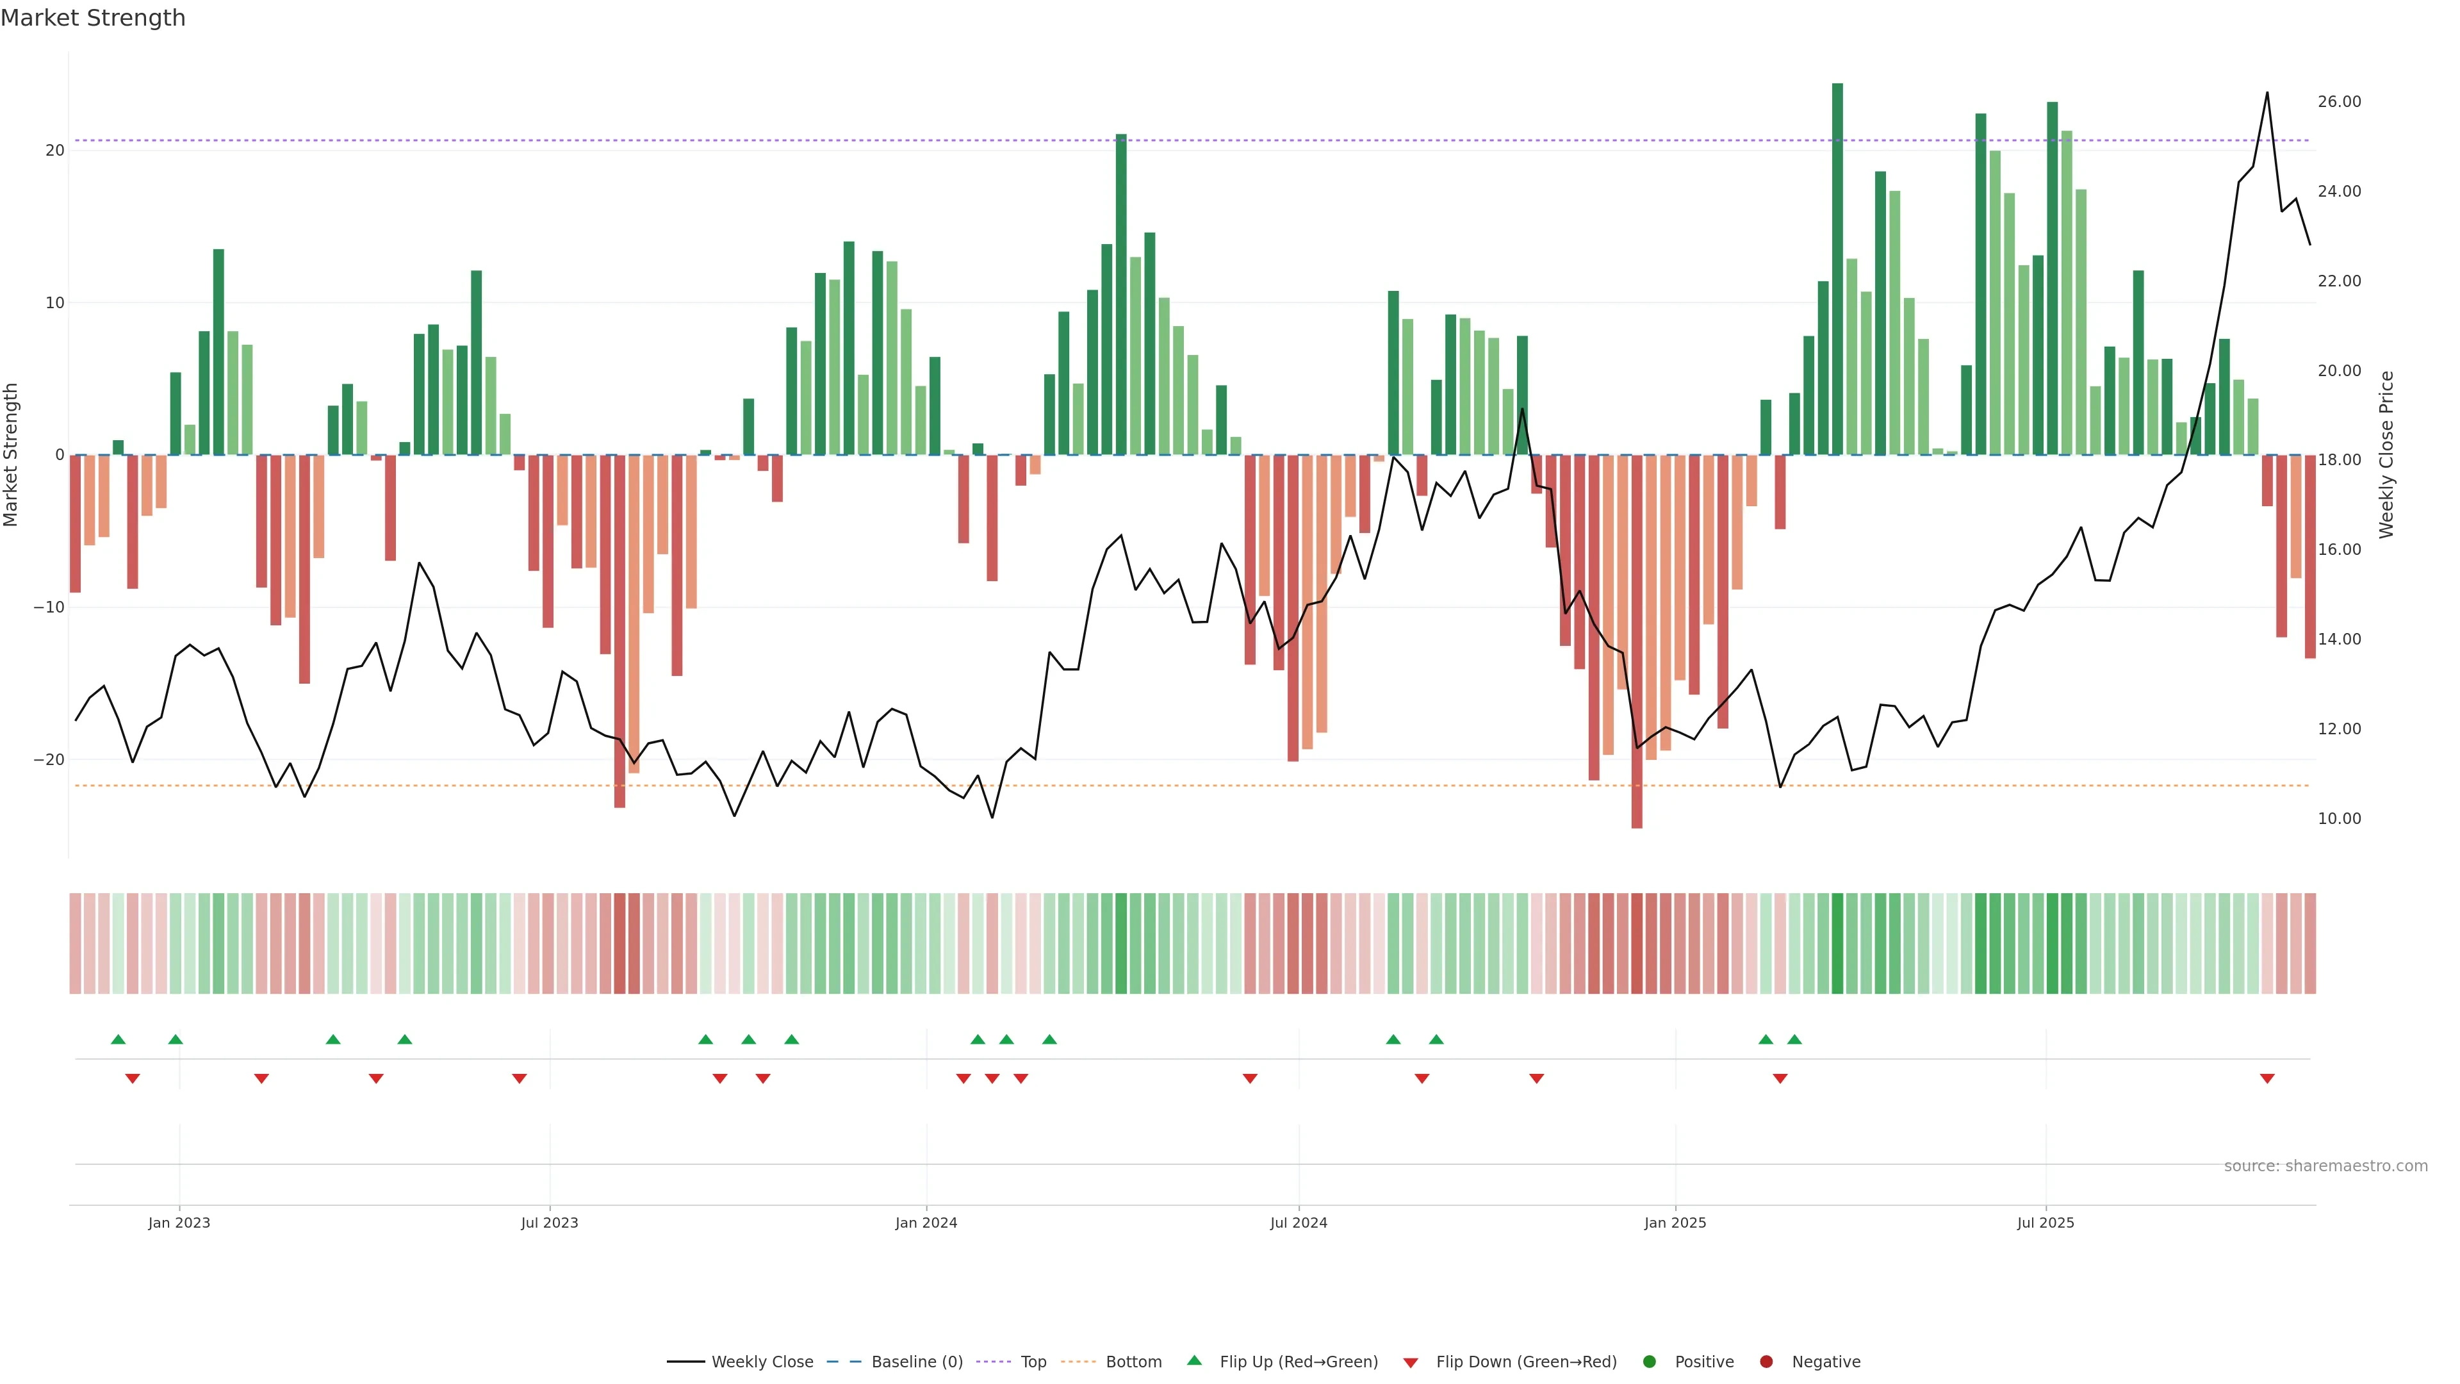Click the Flip Down red triangle legend icon
This screenshot has height=1384, width=2460.
pos(1411,1363)
